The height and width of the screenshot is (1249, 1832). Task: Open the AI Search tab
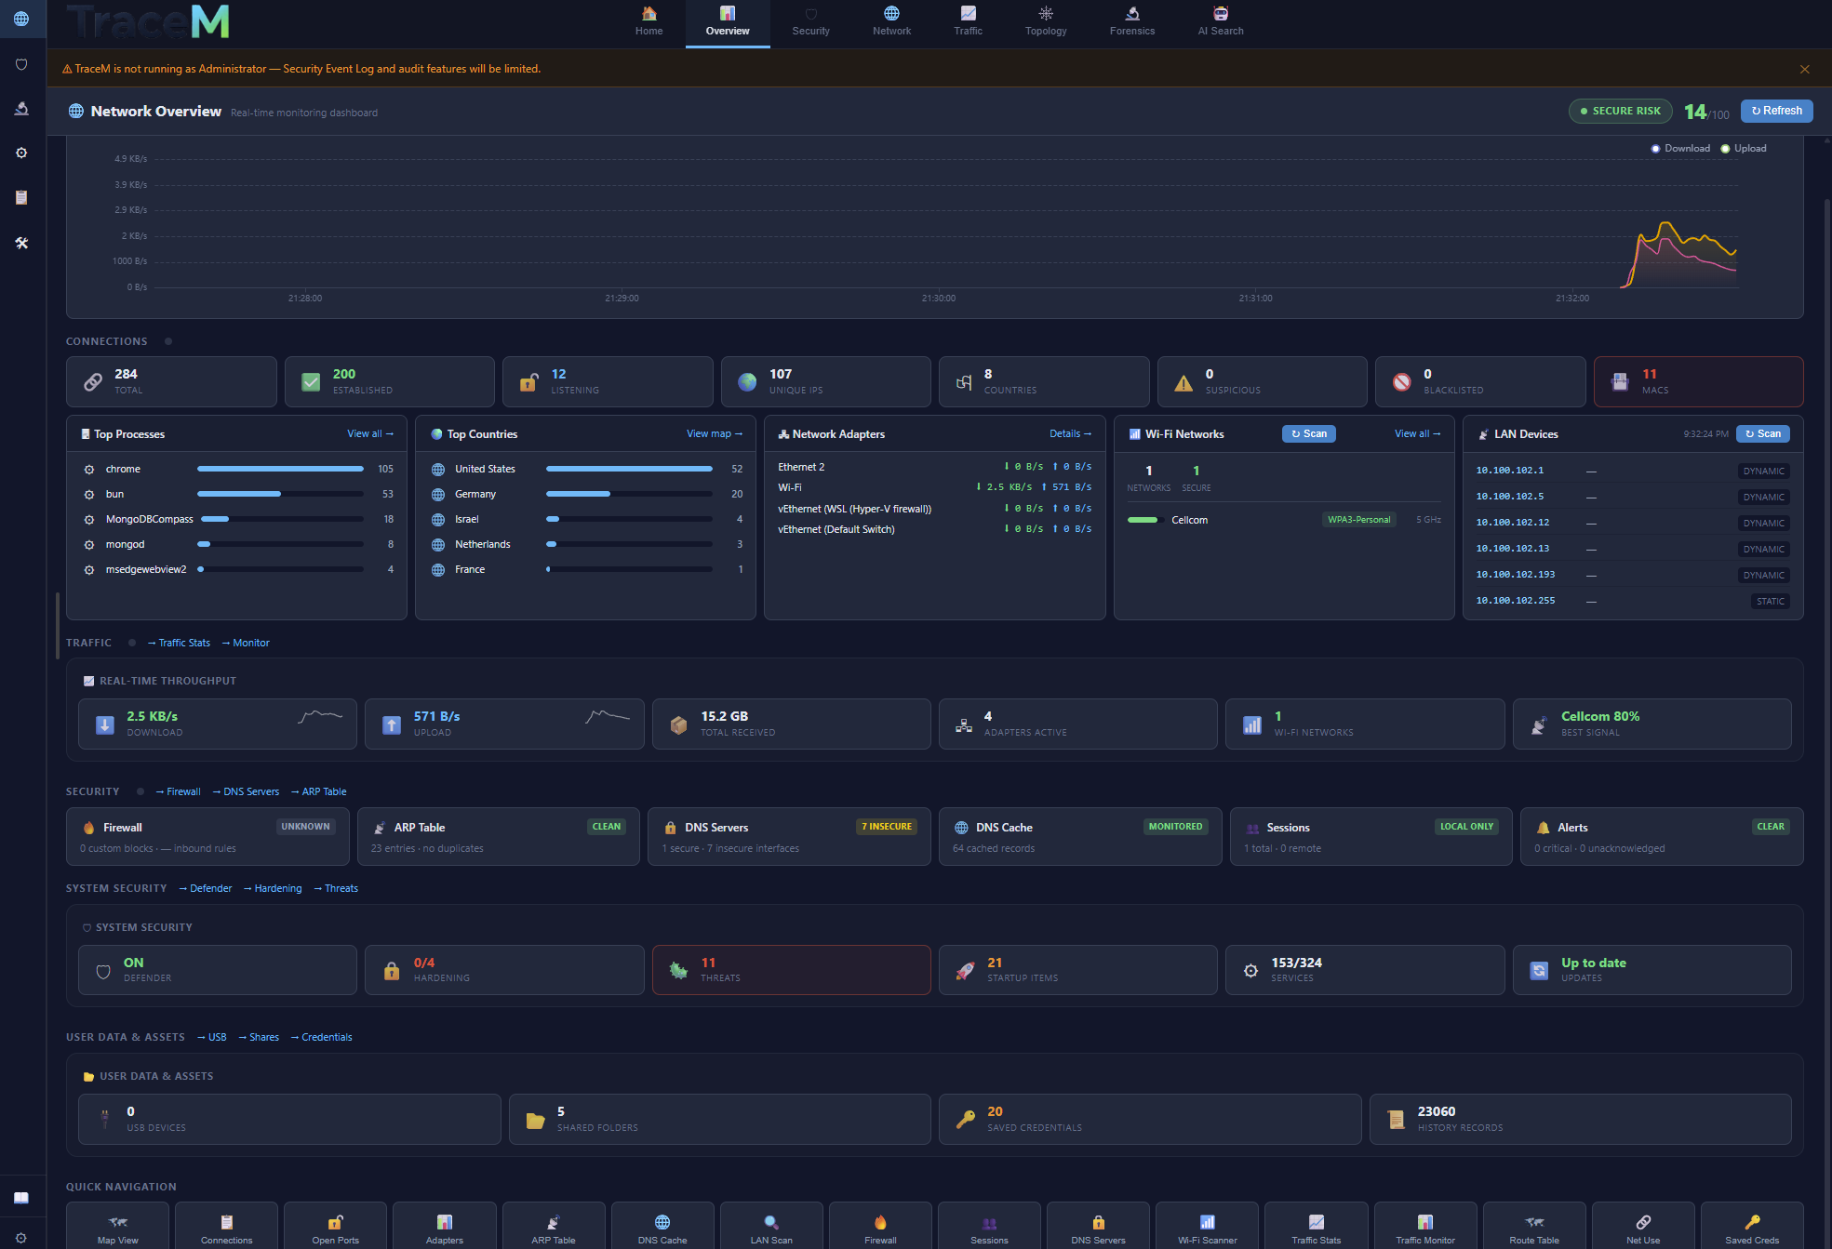(1220, 22)
